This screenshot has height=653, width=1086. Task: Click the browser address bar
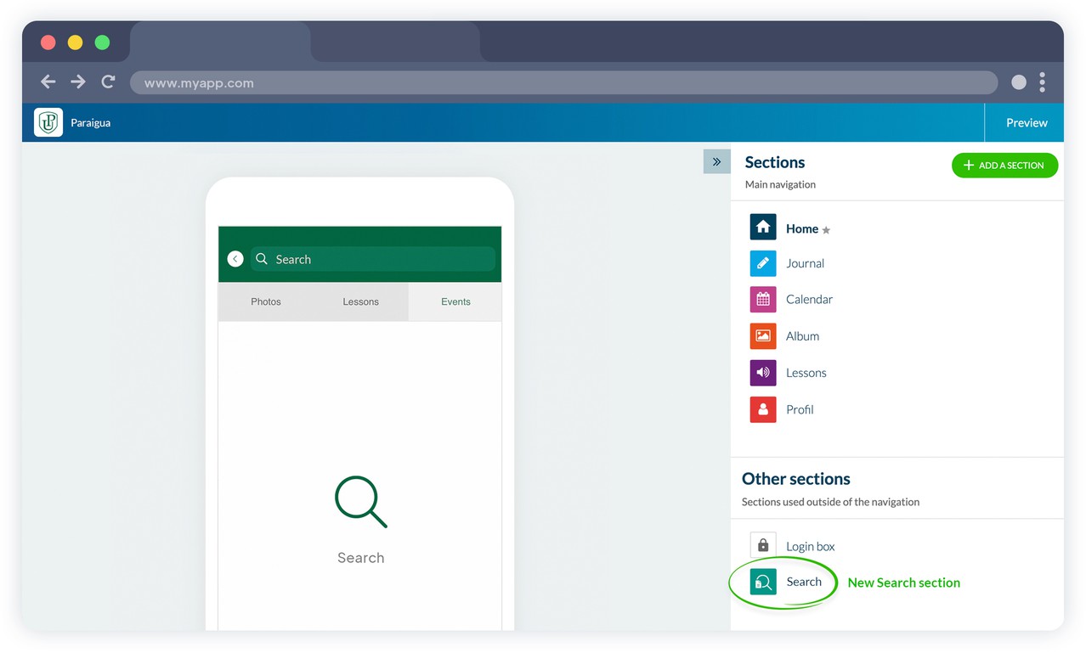(x=563, y=82)
